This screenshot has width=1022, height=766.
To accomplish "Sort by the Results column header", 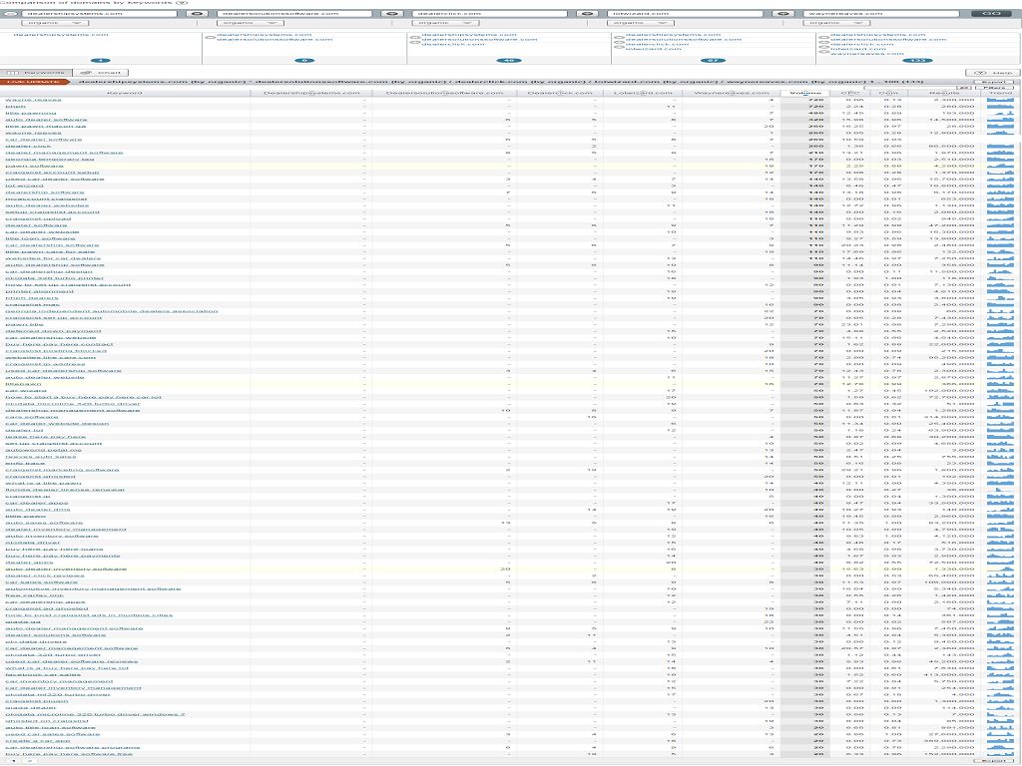I will (x=944, y=93).
